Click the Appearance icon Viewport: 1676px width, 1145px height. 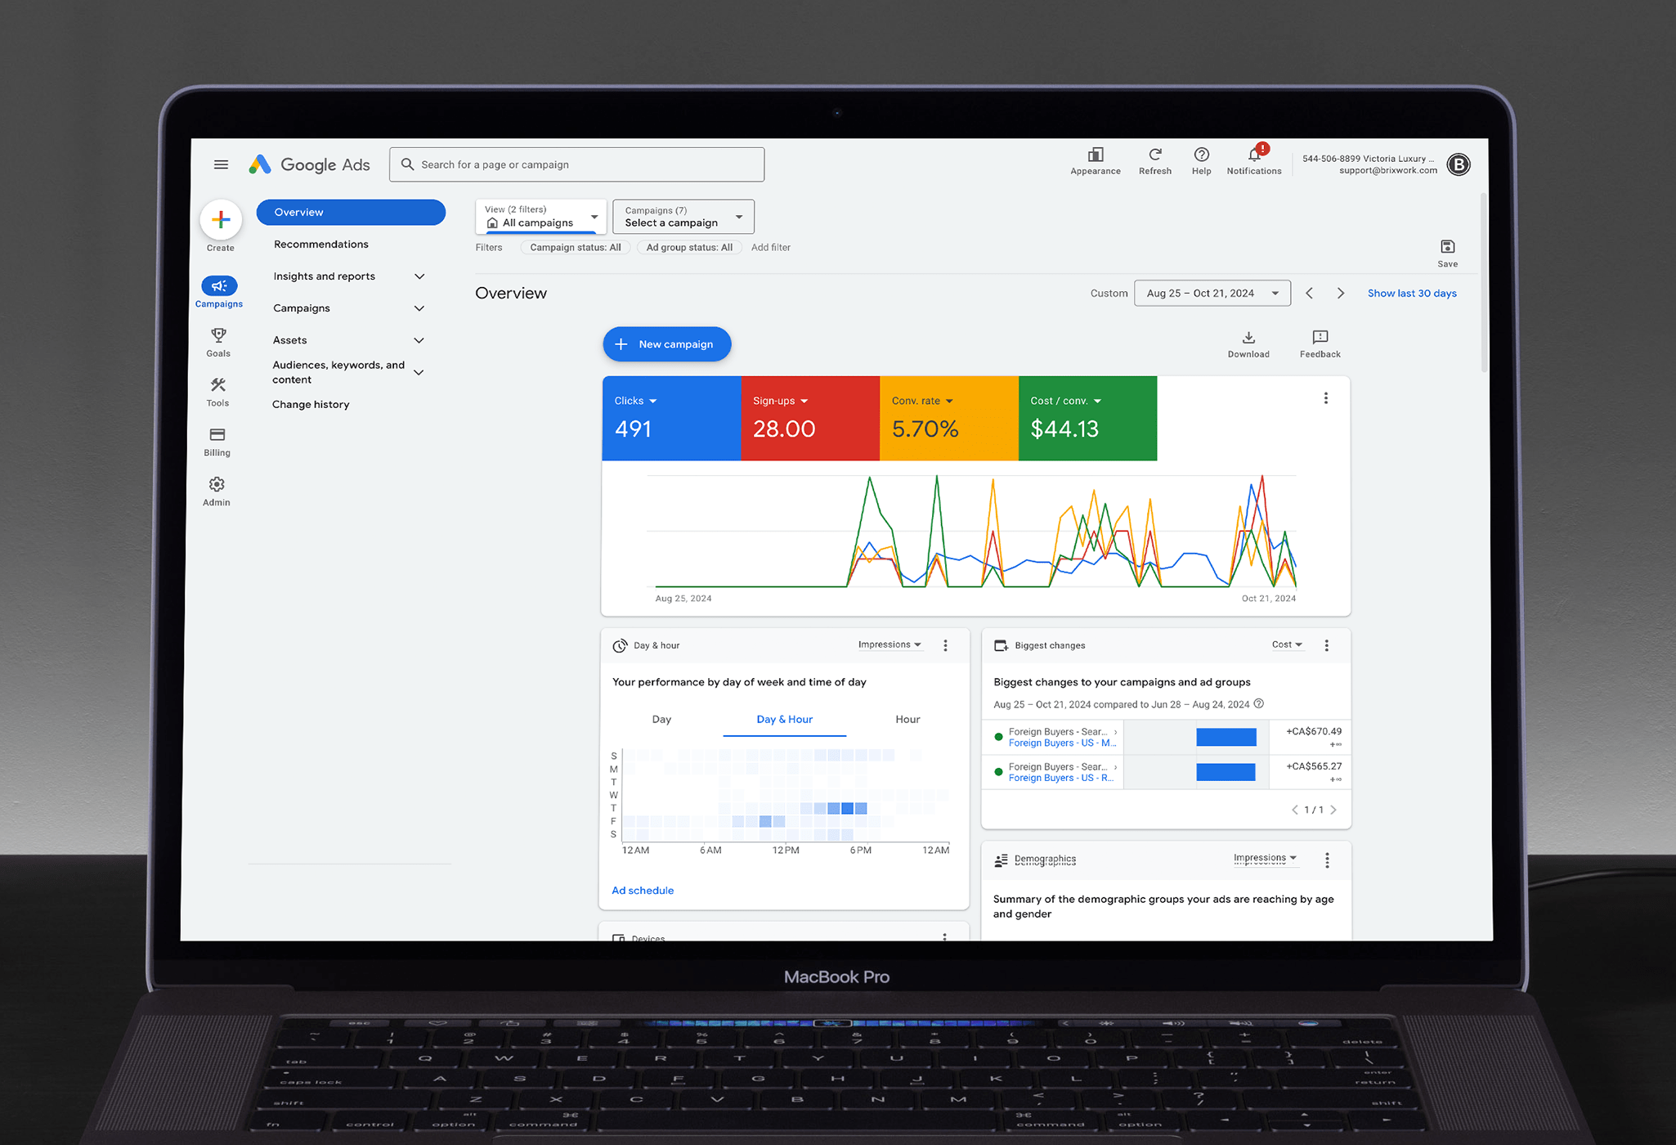(x=1095, y=159)
